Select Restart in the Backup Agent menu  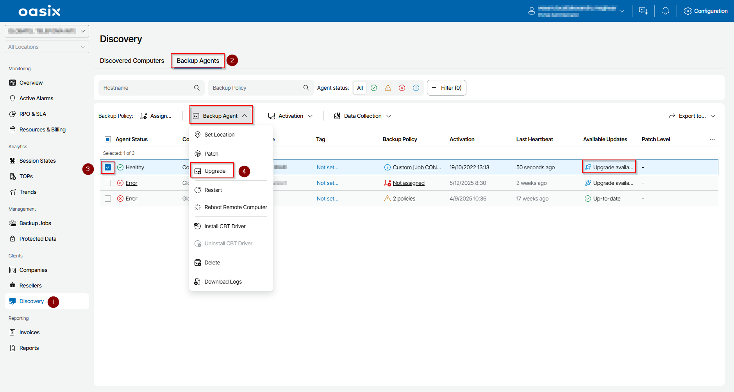coord(213,190)
